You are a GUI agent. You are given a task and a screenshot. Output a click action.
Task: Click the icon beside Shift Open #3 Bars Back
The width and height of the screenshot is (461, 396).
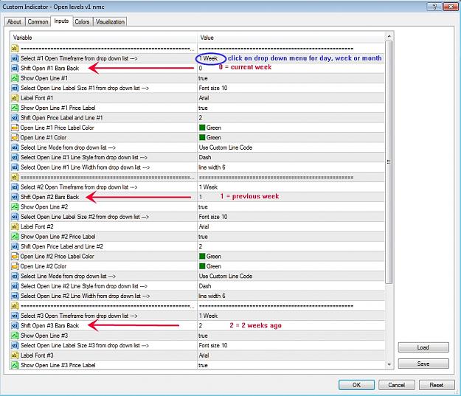pyautogui.click(x=15, y=326)
